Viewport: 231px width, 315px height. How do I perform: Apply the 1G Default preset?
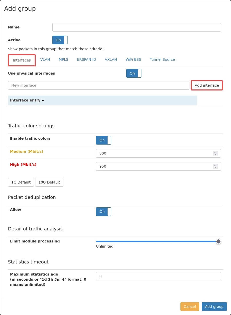21,182
